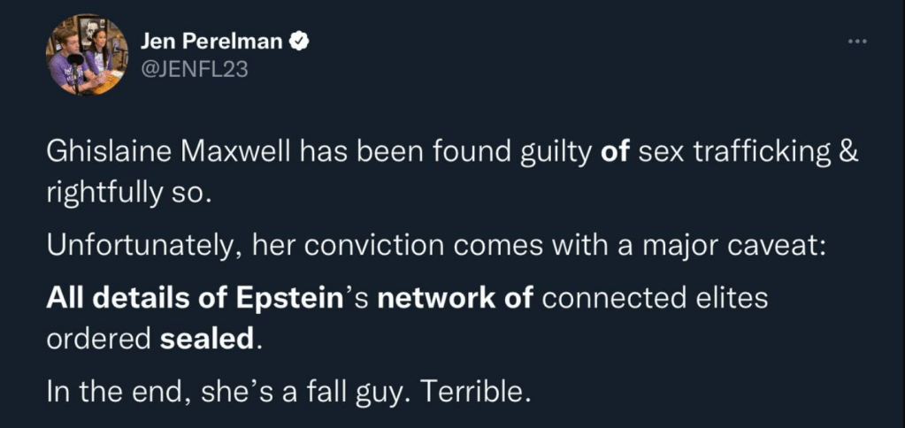905x428 pixels.
Task: Click the final word "Terrible."
Action: (486, 391)
